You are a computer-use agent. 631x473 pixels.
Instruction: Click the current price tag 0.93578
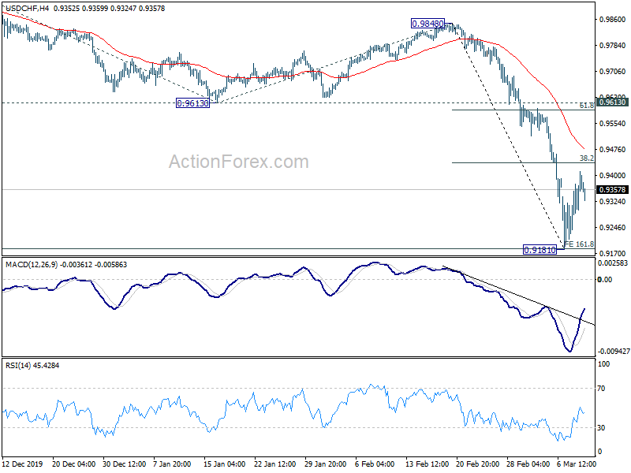tap(613, 189)
